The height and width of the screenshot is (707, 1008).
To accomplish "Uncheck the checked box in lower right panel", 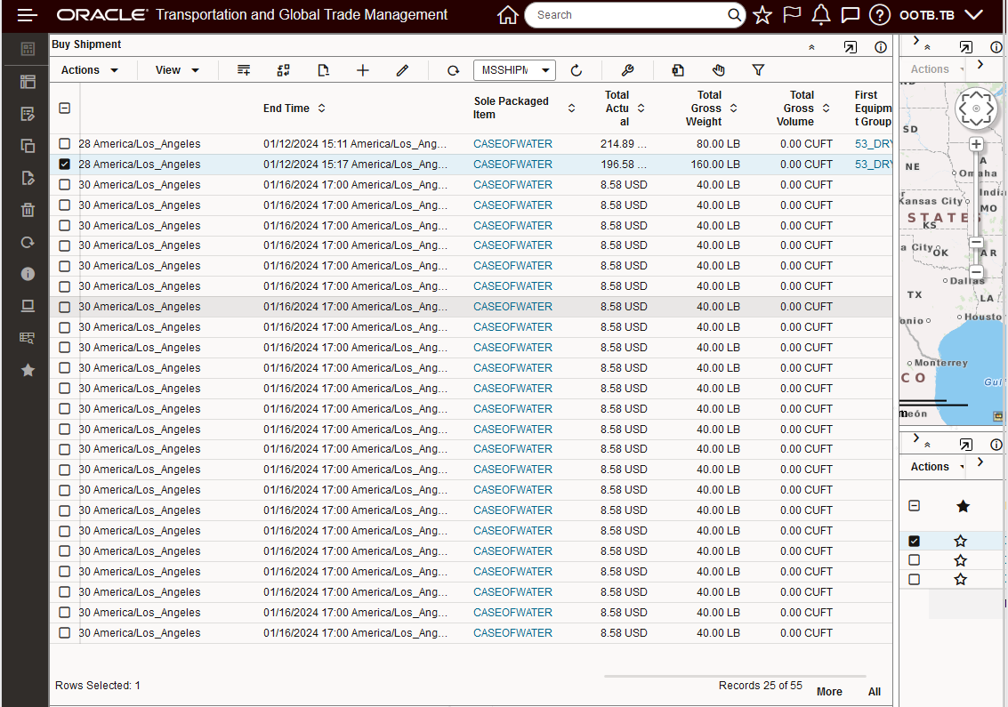I will tap(915, 542).
